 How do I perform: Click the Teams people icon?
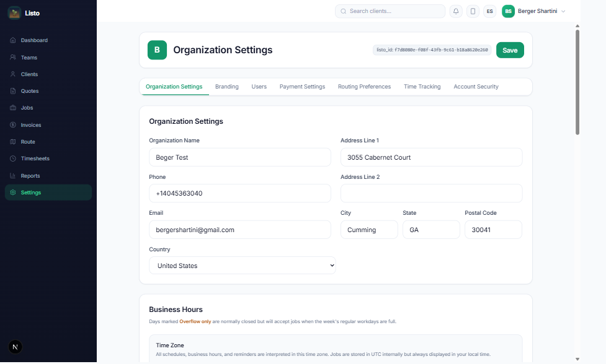tap(13, 57)
